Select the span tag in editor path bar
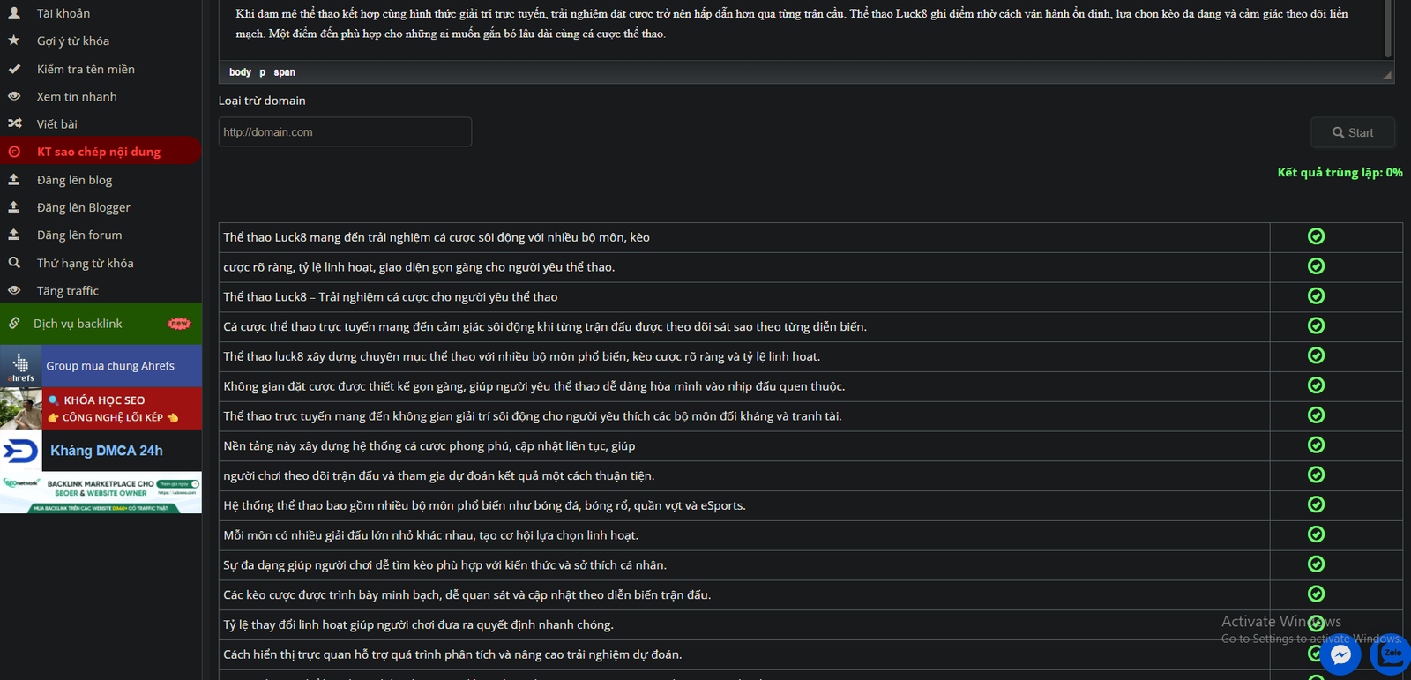Image resolution: width=1411 pixels, height=680 pixels. (284, 72)
